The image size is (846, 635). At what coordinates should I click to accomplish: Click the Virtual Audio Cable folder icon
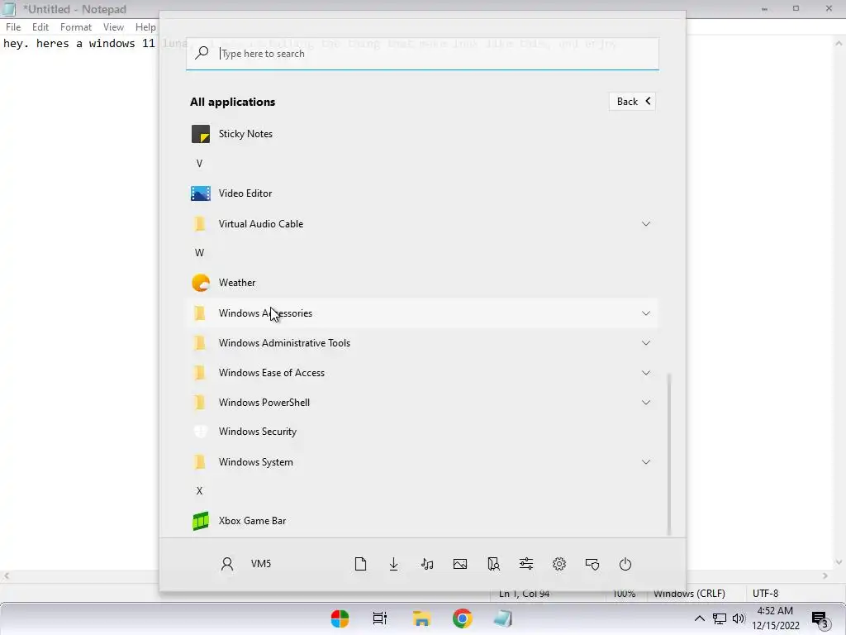[x=200, y=223]
